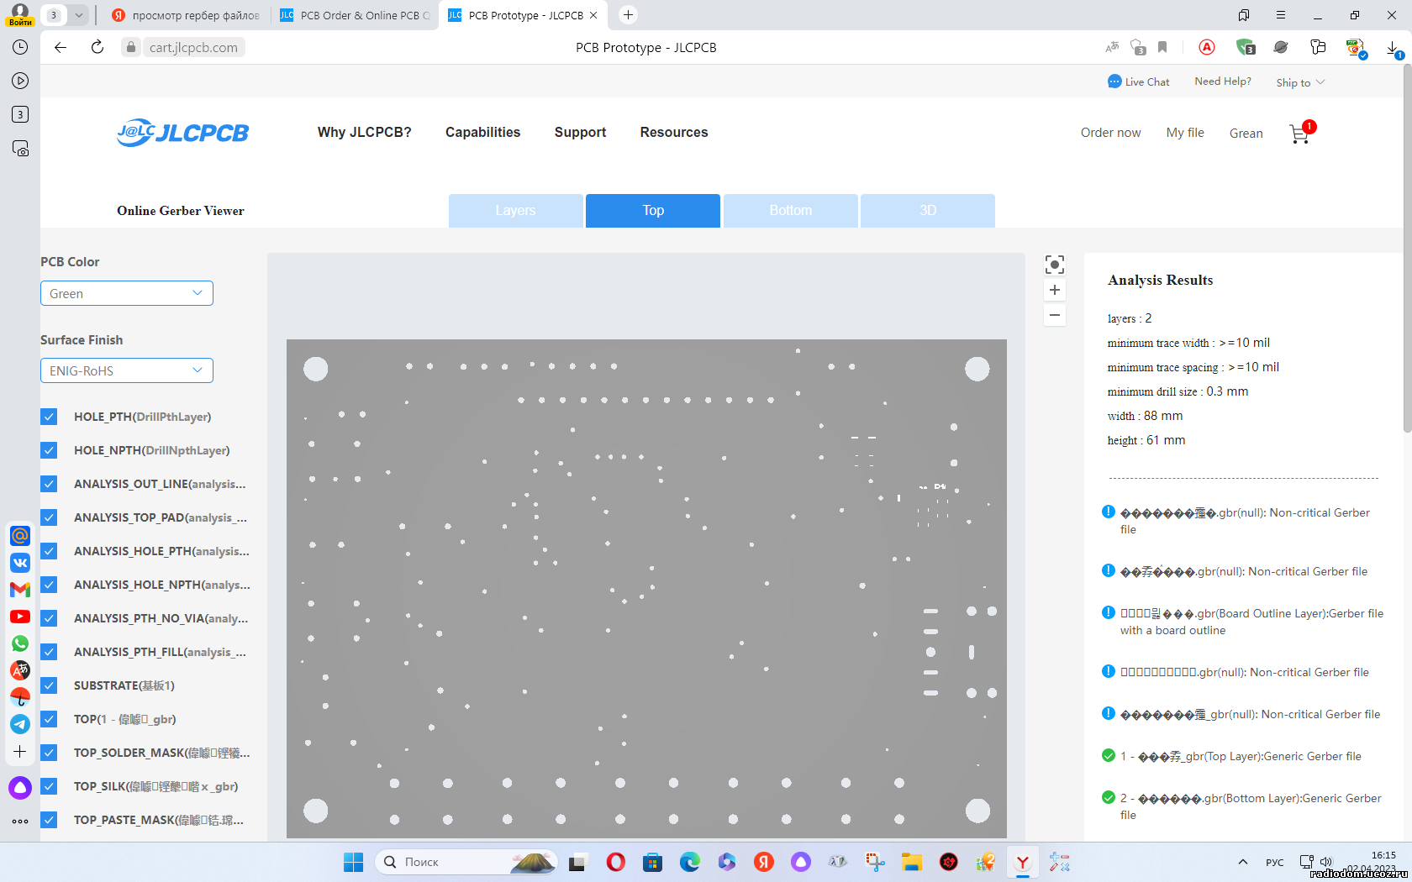
Task: Open the Support menu
Action: click(580, 132)
